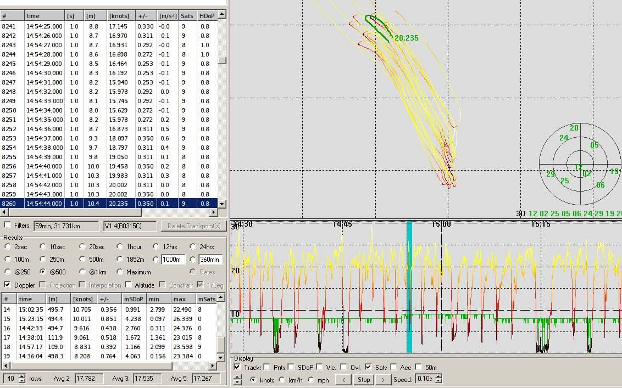Click the previous step '<' playback button
The height and width of the screenshot is (388, 622).
(343, 379)
